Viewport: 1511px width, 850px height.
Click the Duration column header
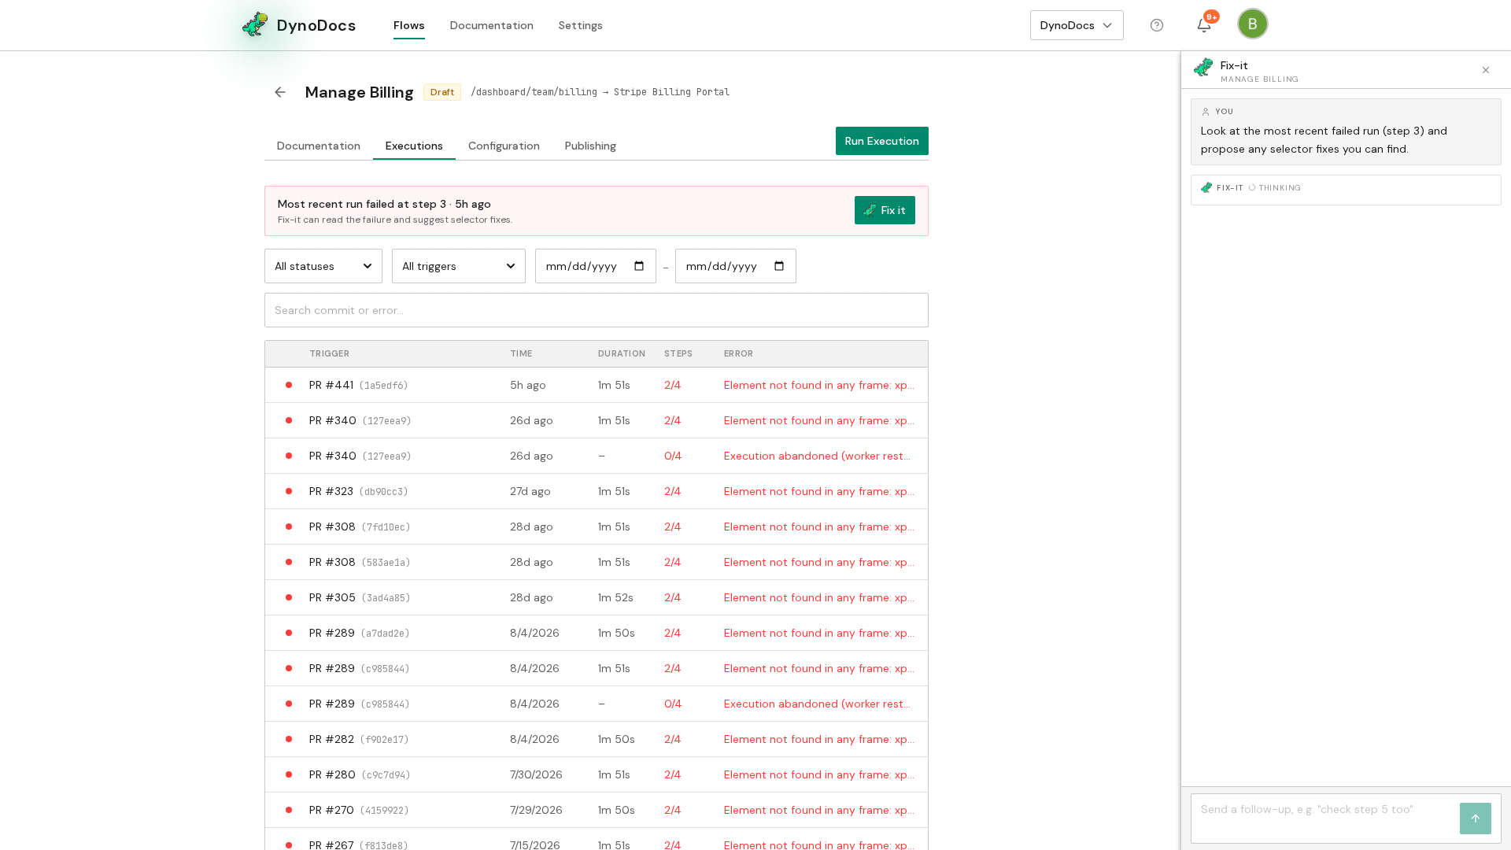click(622, 353)
